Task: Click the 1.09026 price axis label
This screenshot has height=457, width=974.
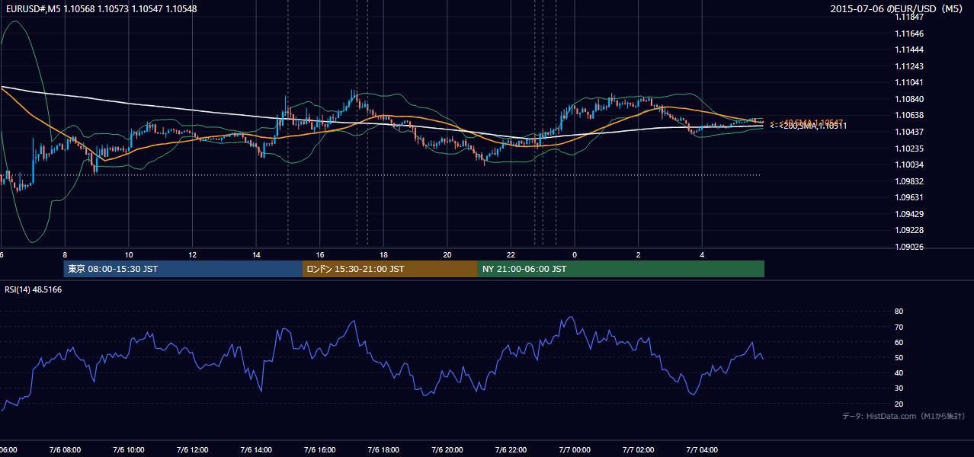Action: (x=909, y=247)
